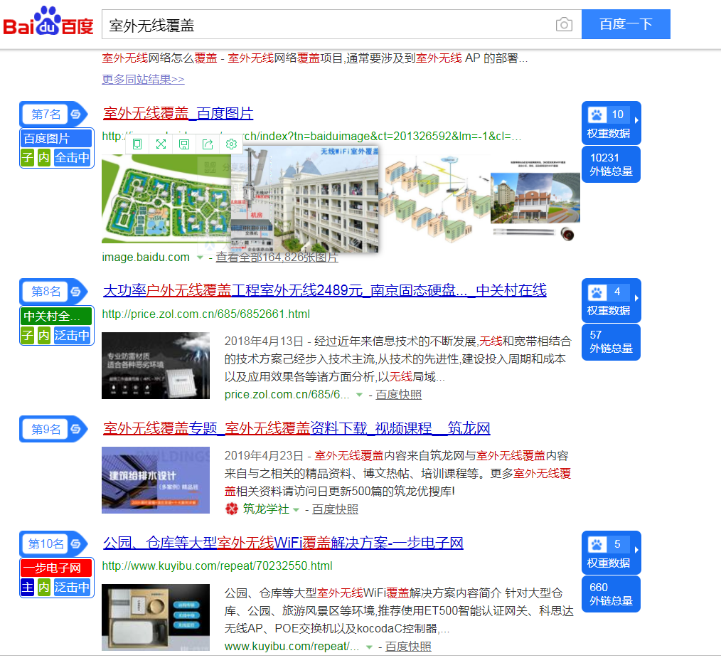This screenshot has width=721, height=658.
Task: Click the price.zol.com.cn/685/6852661.html URL
Action: (206, 314)
